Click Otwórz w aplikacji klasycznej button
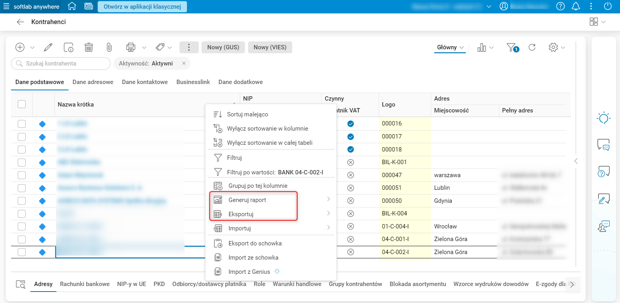This screenshot has height=303, width=620. [x=142, y=7]
